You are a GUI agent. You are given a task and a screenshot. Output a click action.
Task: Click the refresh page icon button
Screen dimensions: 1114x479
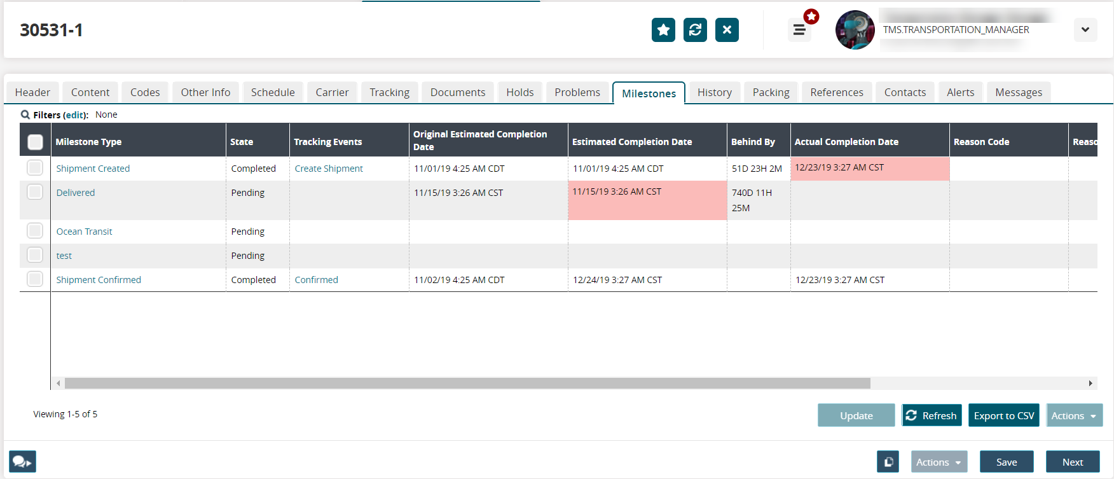pyautogui.click(x=695, y=30)
